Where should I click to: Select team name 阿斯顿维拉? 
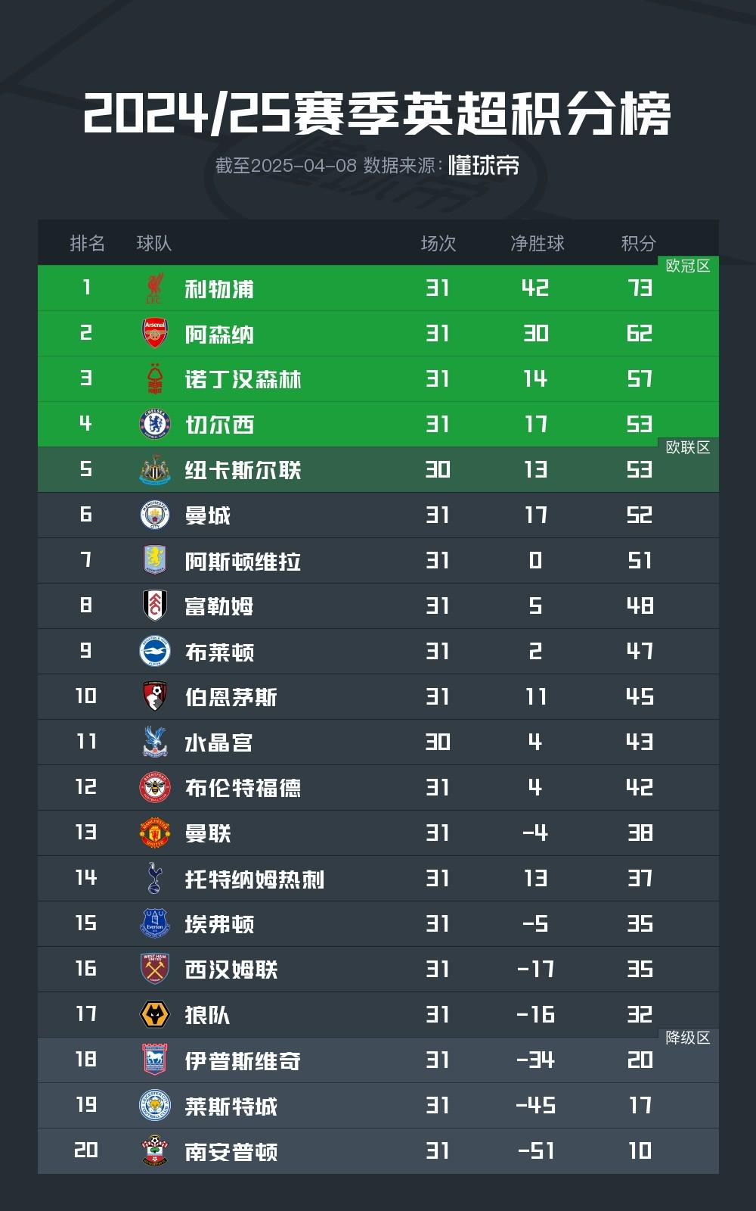pyautogui.click(x=243, y=561)
